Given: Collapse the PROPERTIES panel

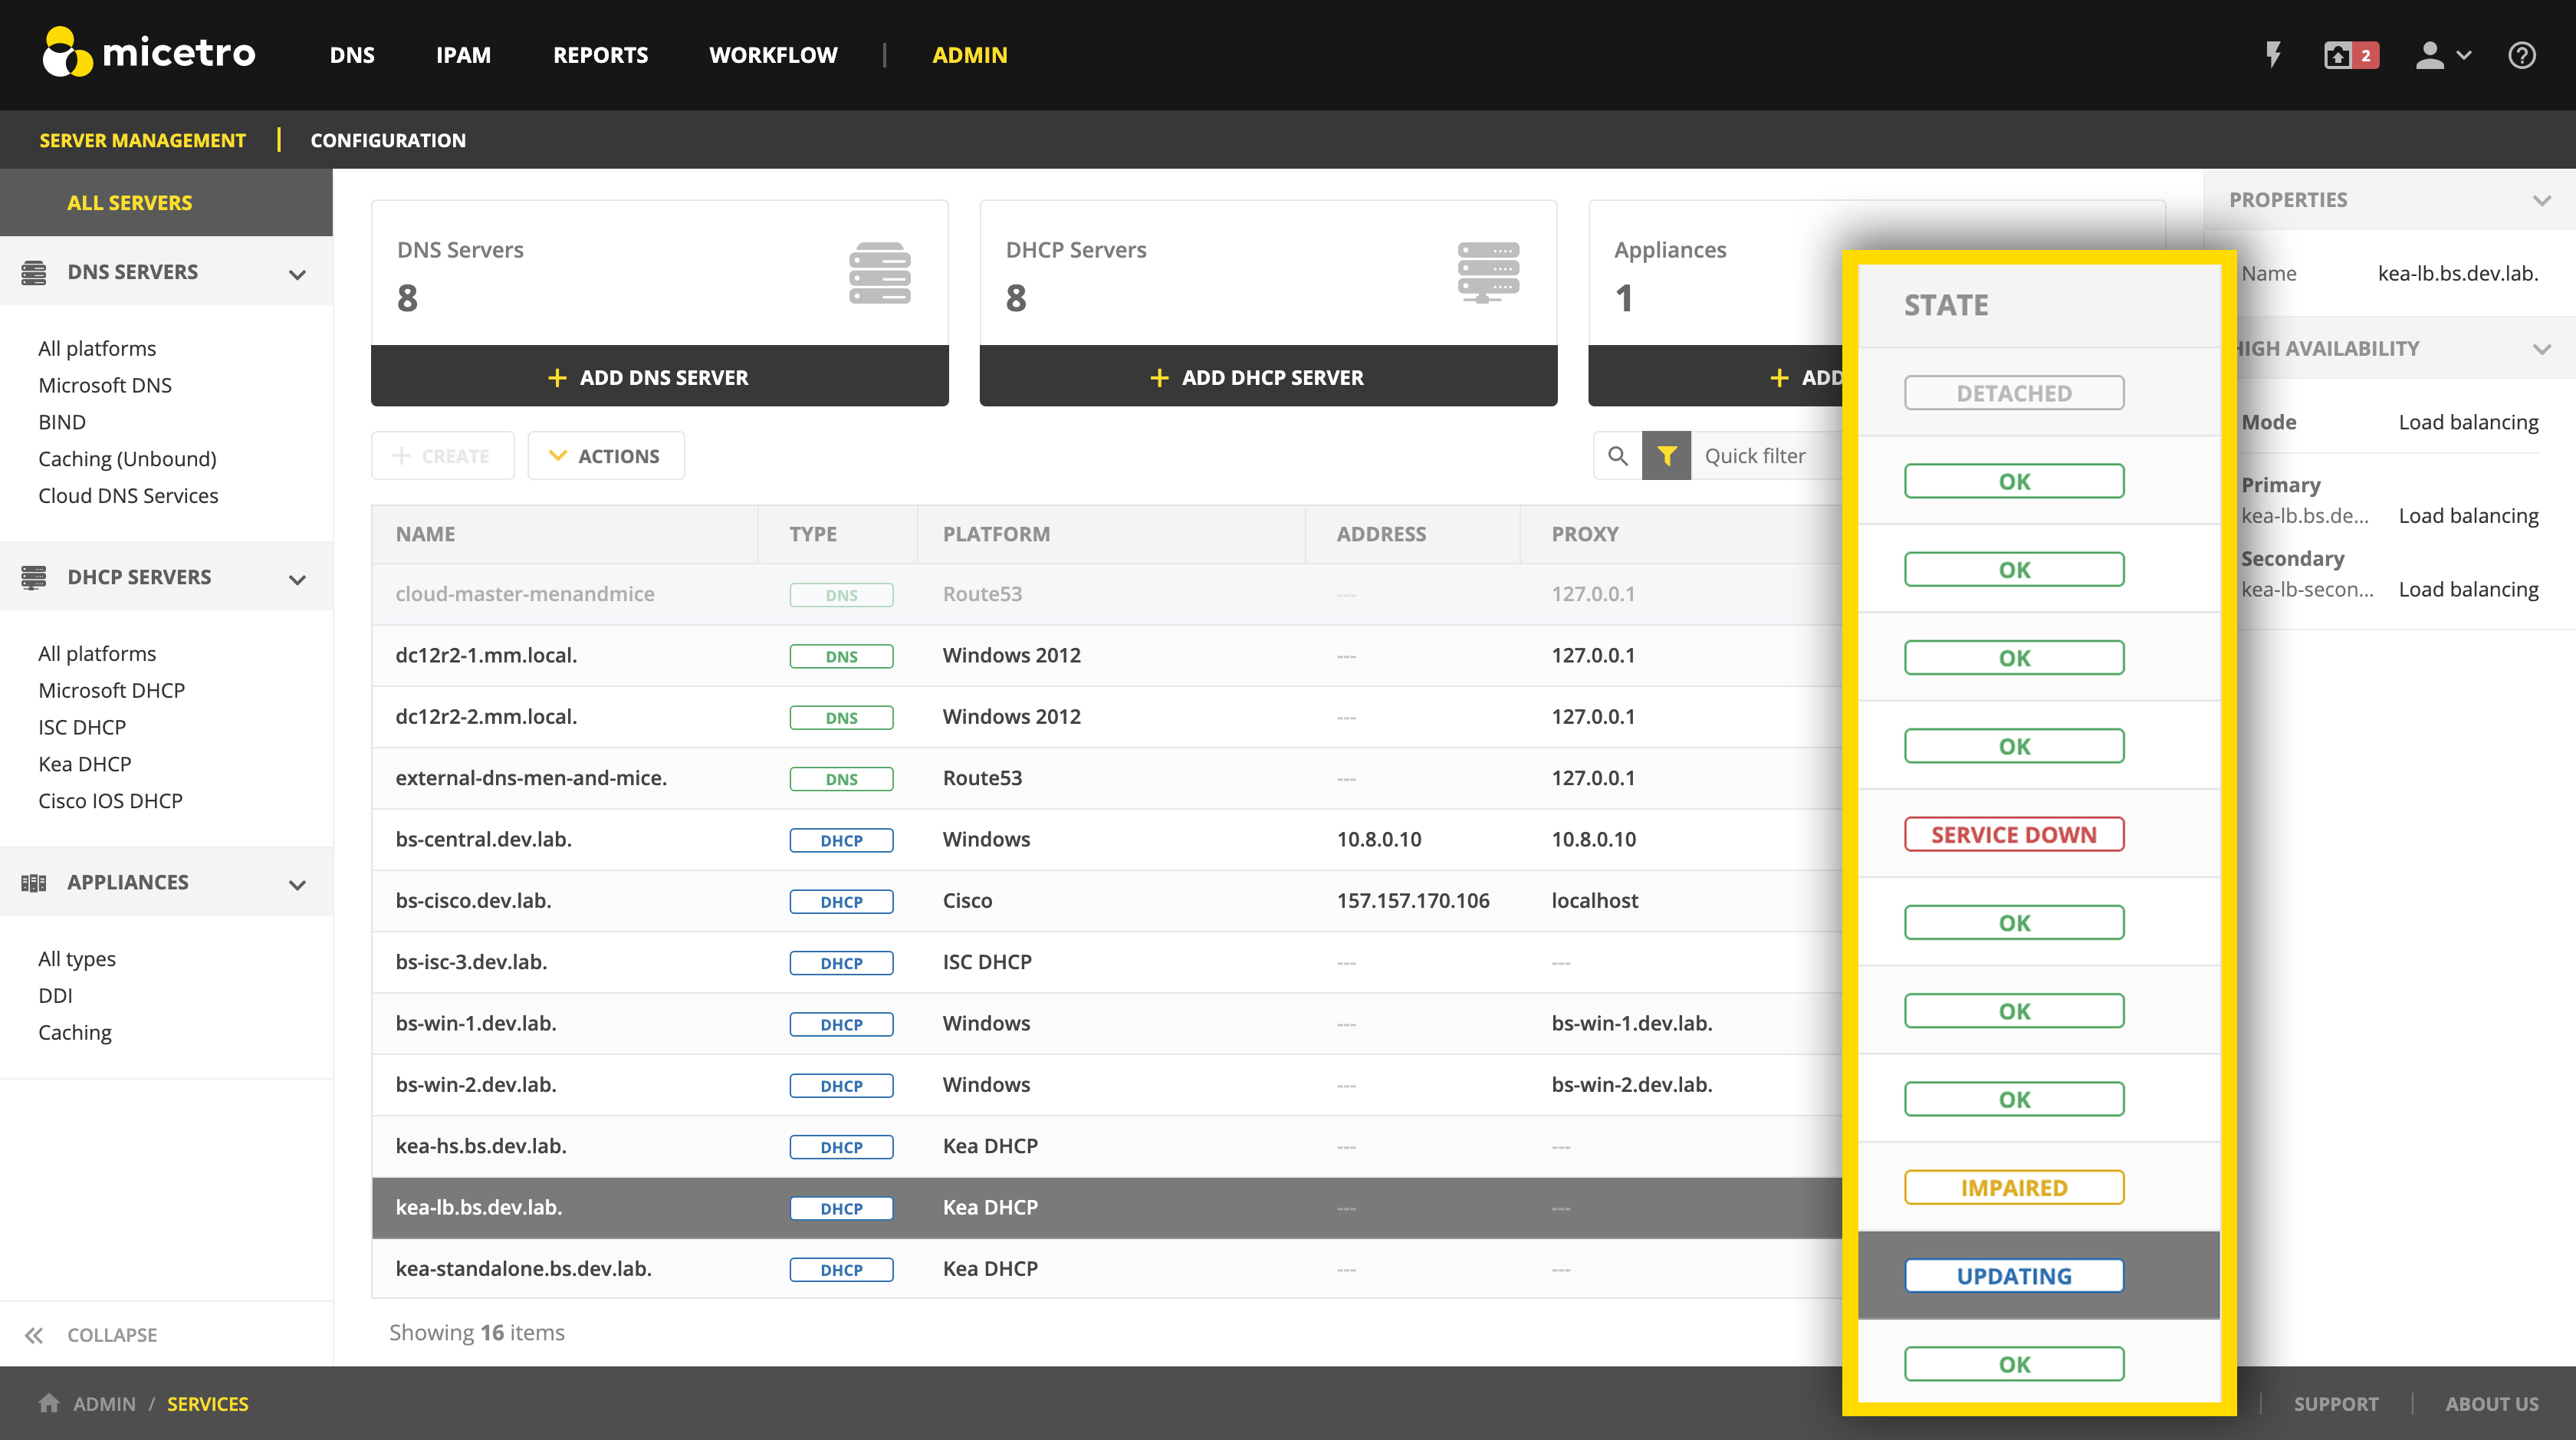Looking at the screenshot, I should pos(2543,199).
